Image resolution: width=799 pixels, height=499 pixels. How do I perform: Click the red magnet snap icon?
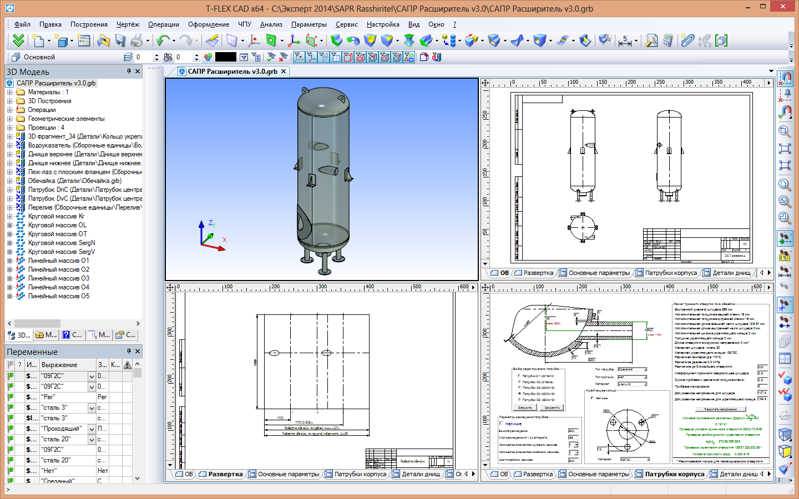tap(785, 79)
